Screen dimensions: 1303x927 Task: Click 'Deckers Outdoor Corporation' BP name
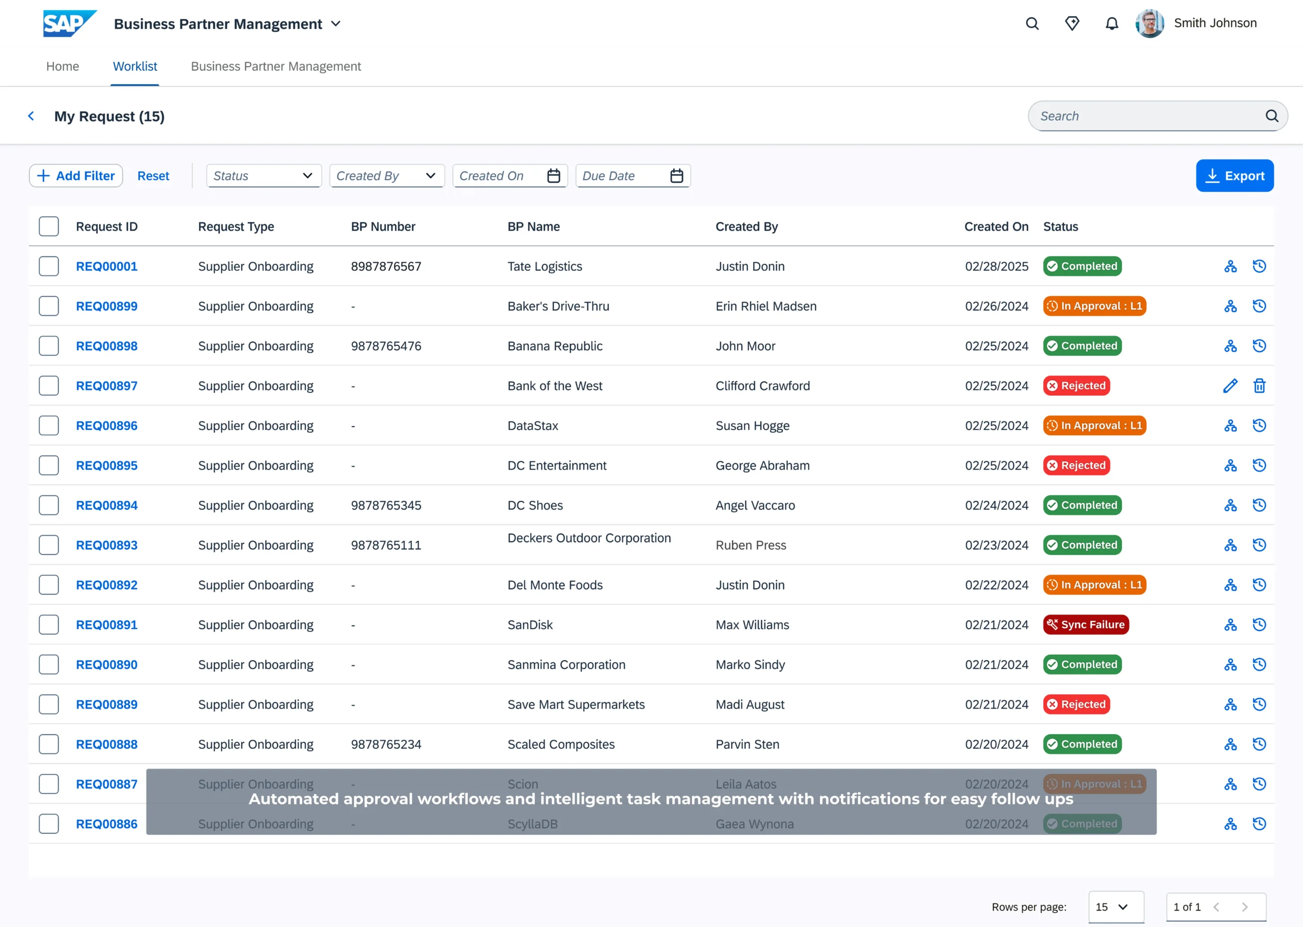coord(589,538)
